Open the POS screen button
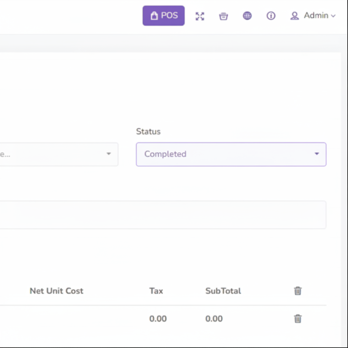Image resolution: width=348 pixels, height=348 pixels. pyautogui.click(x=163, y=16)
